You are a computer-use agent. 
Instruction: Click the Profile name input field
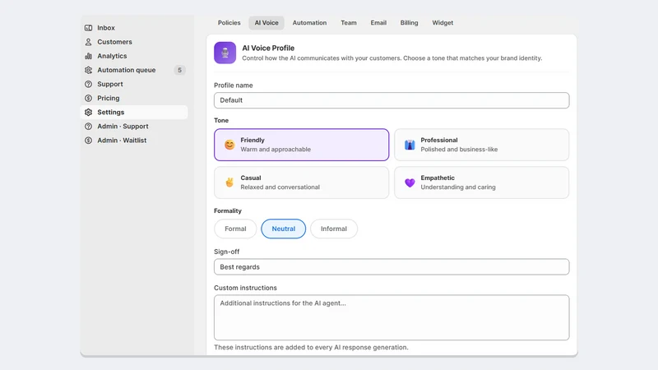392,100
